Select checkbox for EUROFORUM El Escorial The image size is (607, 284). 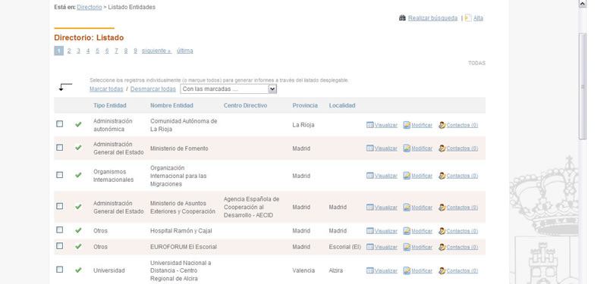pyautogui.click(x=60, y=245)
